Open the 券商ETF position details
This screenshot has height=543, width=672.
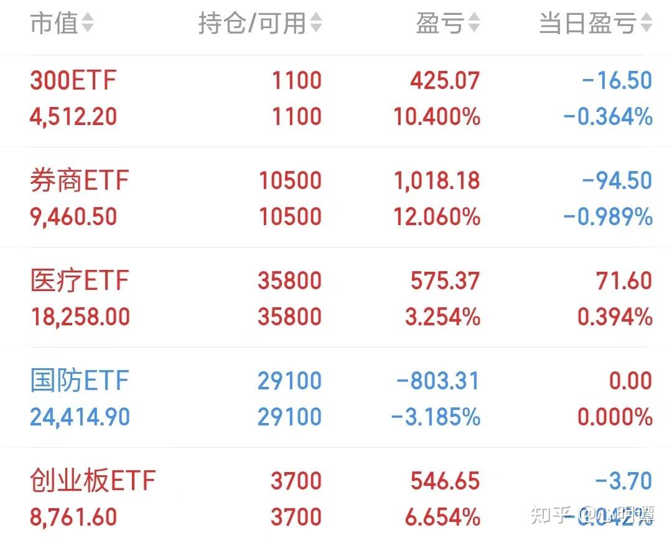(80, 180)
